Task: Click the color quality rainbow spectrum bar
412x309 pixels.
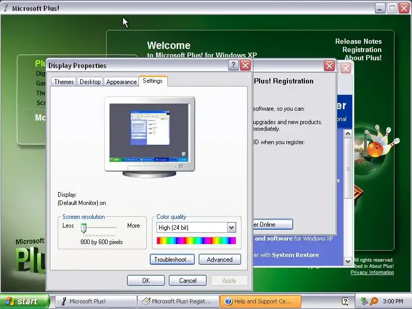Action: point(196,241)
